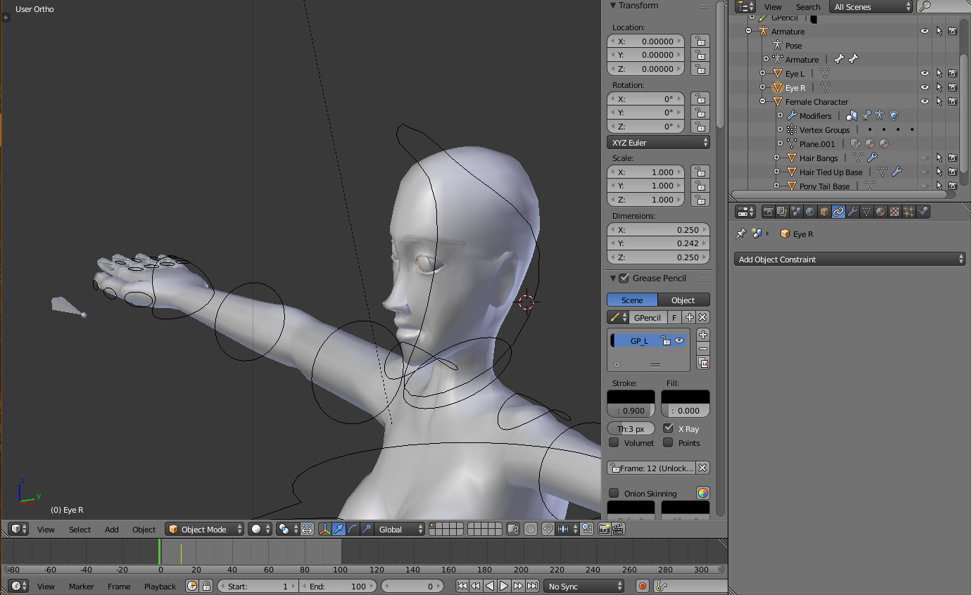Click the snap magnet icon
Screen dimensions: 972x595
pos(548,529)
